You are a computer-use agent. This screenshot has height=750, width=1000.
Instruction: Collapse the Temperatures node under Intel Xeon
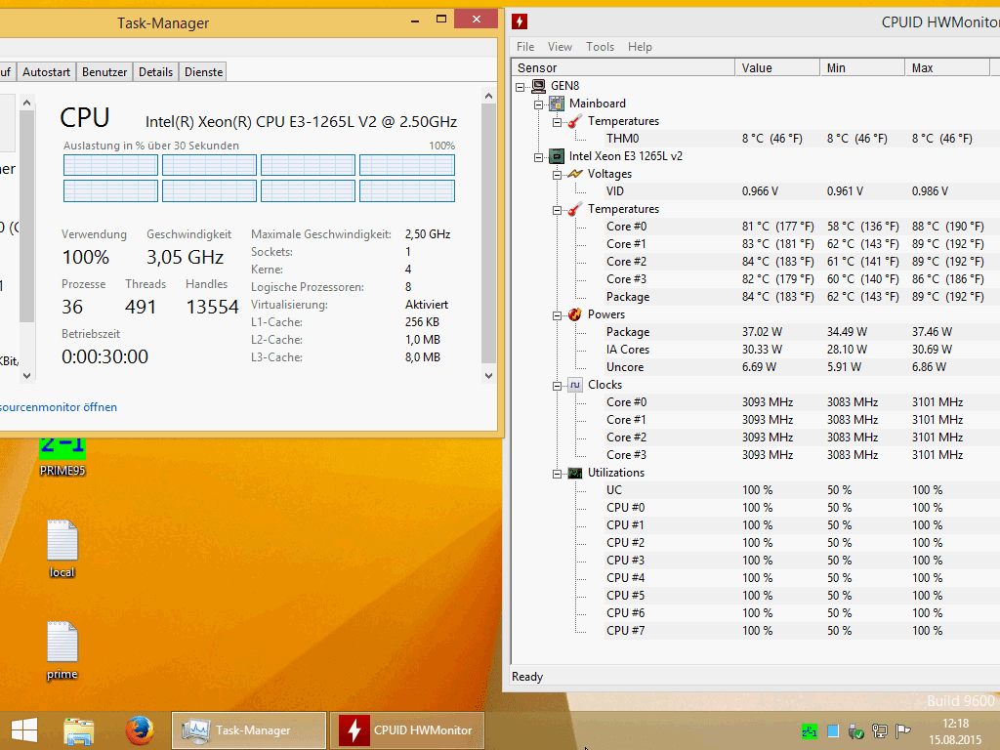[x=558, y=210]
